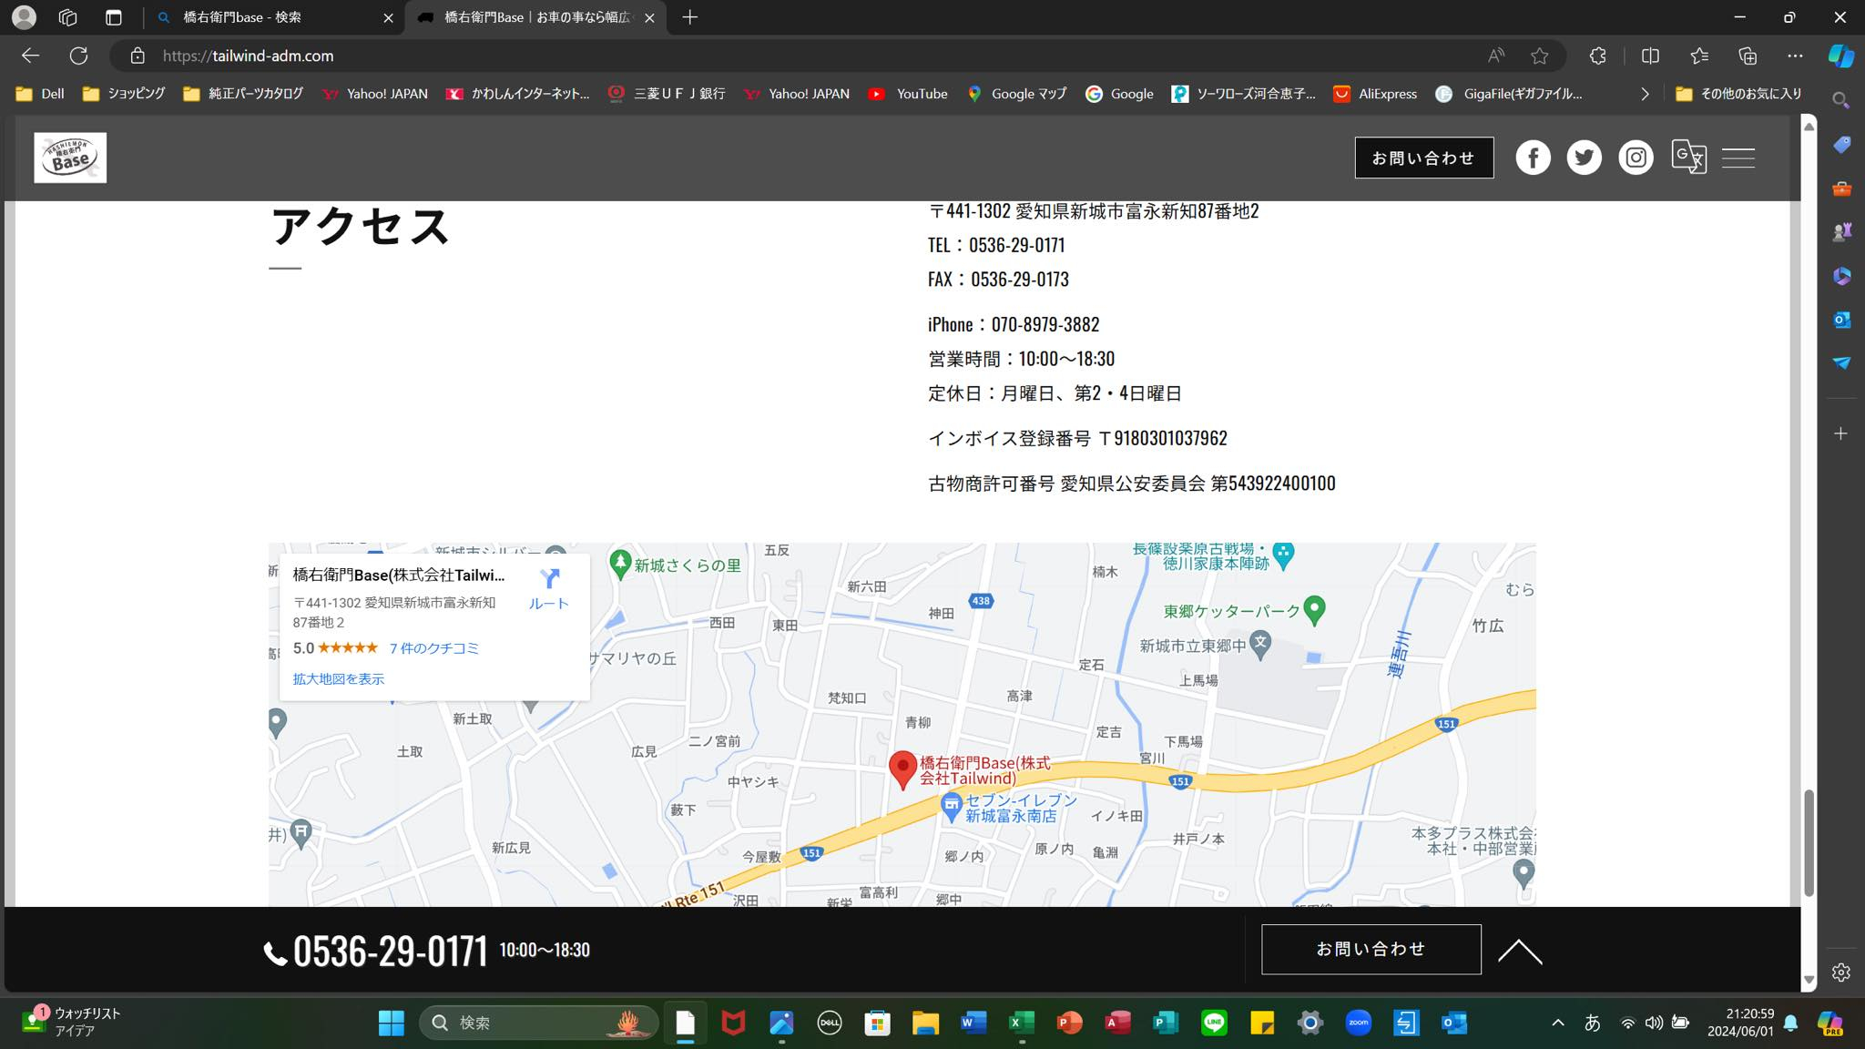Open the site's Facebook page icon
This screenshot has height=1049, width=1865.
tap(1533, 158)
